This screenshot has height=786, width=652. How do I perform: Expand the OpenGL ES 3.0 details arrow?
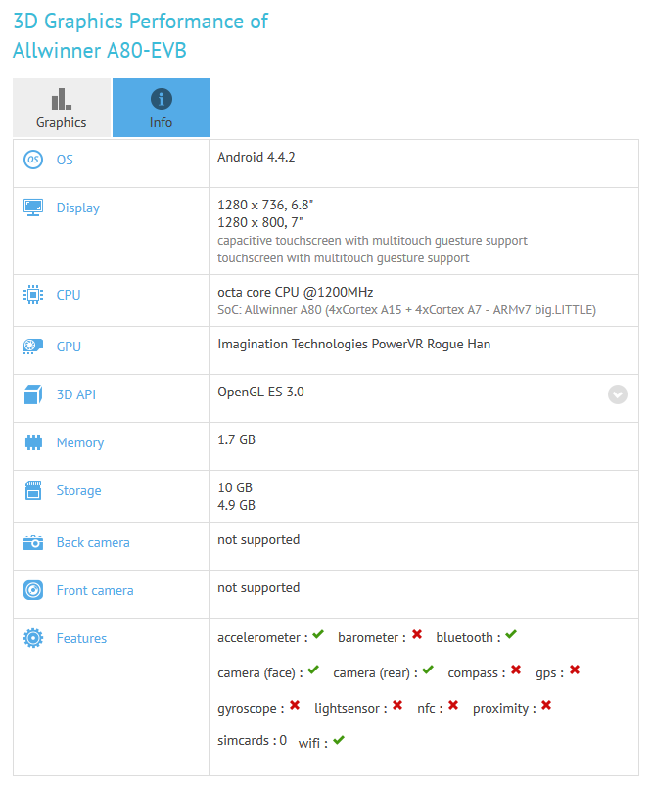[618, 394]
